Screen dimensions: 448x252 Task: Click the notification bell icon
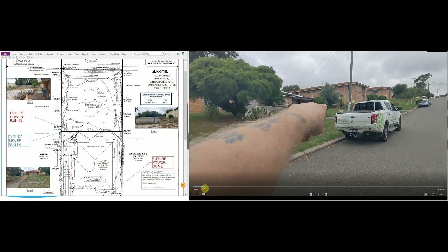[x=178, y=54]
